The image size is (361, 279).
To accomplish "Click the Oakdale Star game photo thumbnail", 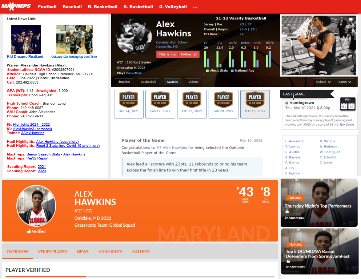I will coord(75,39).
